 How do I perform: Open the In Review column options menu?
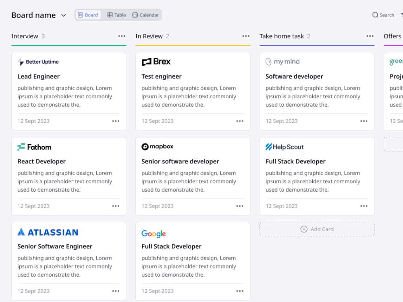(x=246, y=36)
